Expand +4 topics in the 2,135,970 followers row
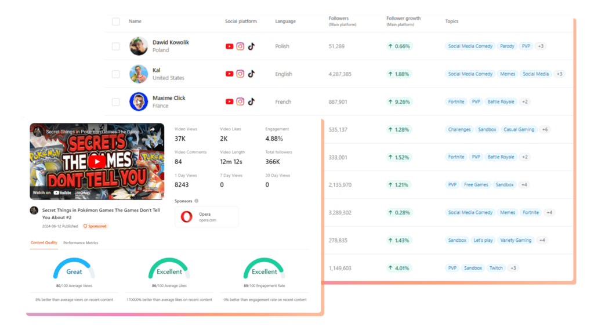 (x=524, y=185)
